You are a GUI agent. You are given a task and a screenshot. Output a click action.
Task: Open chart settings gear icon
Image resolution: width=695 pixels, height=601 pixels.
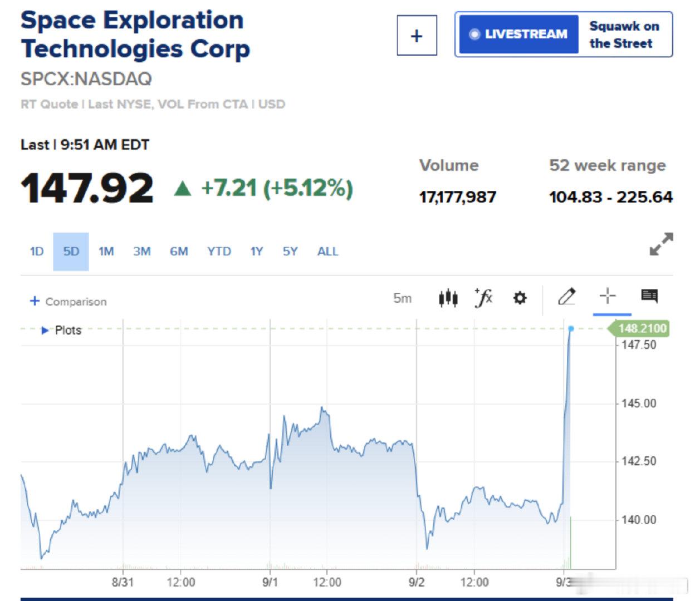pos(520,298)
